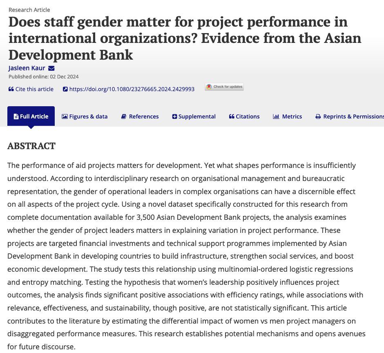This screenshot has height=353, width=384.
Task: Open the References tab
Action: click(x=140, y=116)
